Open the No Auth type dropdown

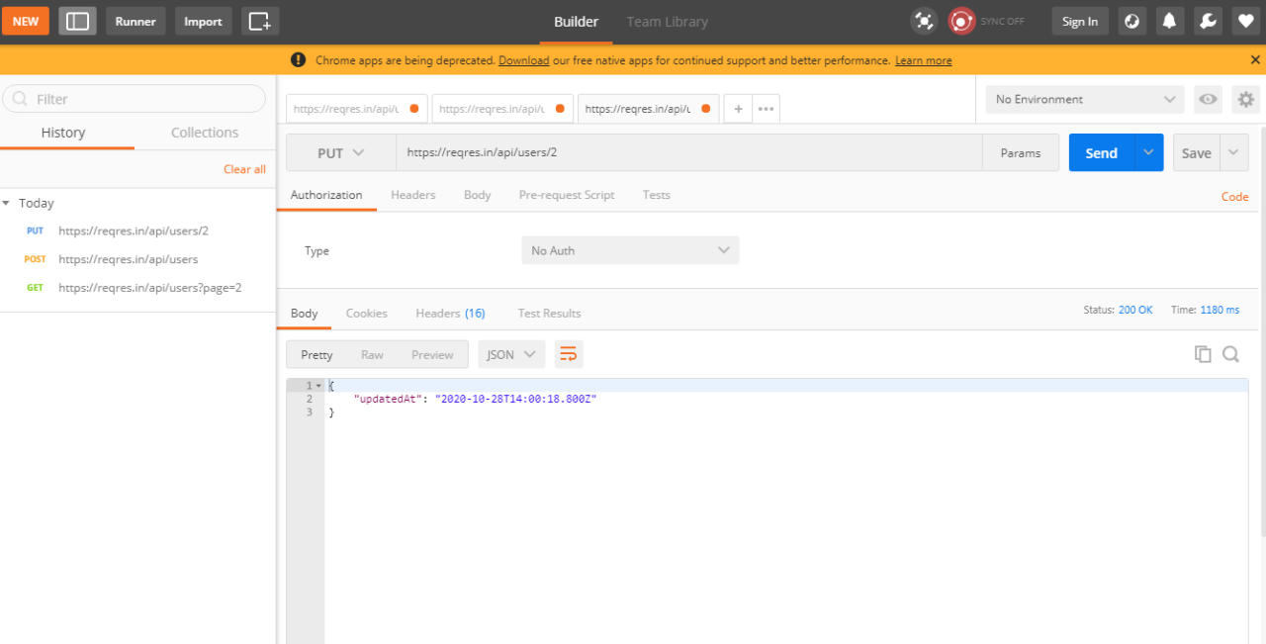(629, 250)
